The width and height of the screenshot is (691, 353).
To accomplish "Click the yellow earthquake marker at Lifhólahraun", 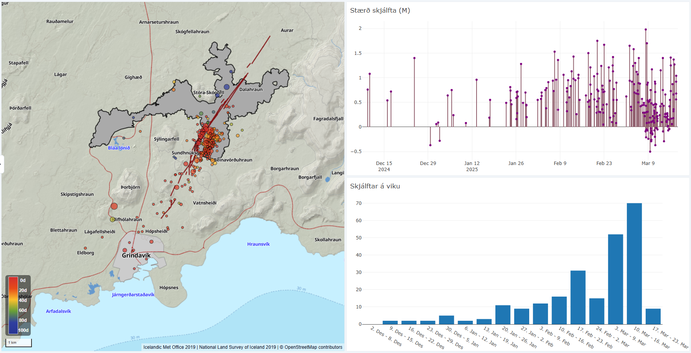I will point(113,219).
